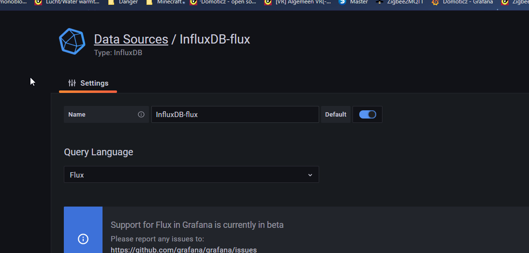Toggle the Default data source switch
This screenshot has height=253, width=529.
point(367,114)
